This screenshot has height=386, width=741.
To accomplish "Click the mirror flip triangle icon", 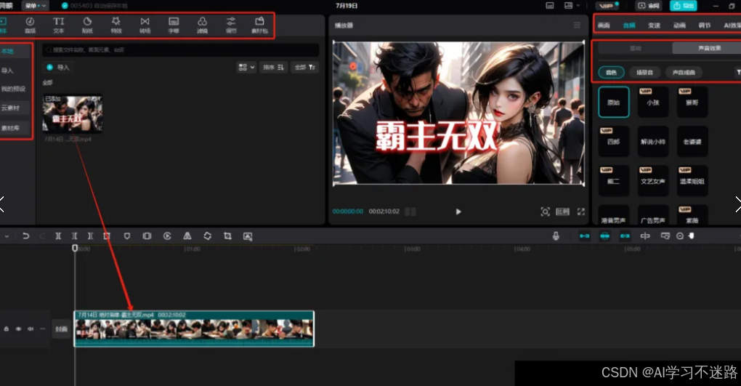I will 187,236.
